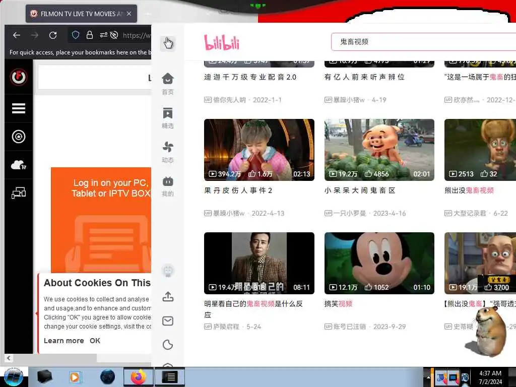Open the Windows Start menu
Image resolution: width=516 pixels, height=387 pixels.
(x=13, y=377)
